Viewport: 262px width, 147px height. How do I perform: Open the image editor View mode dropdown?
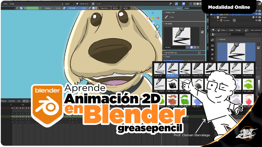pos(222,30)
